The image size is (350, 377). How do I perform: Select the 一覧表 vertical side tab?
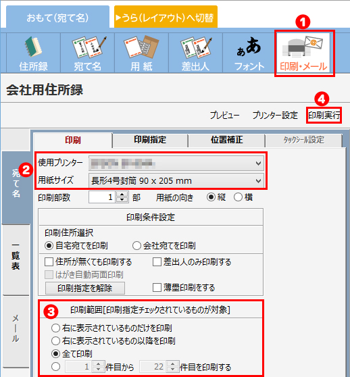pyautogui.click(x=16, y=259)
